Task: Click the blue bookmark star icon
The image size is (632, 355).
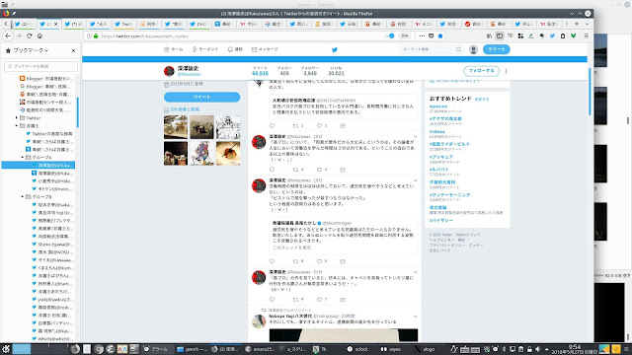Action: point(440,35)
